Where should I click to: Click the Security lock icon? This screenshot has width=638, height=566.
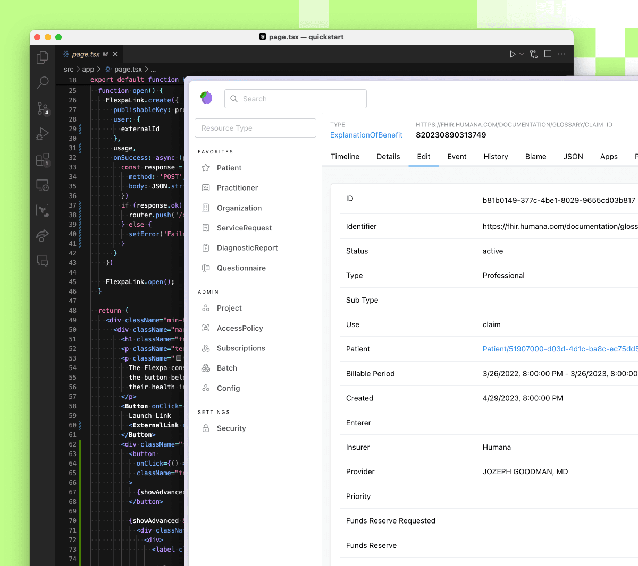(206, 428)
